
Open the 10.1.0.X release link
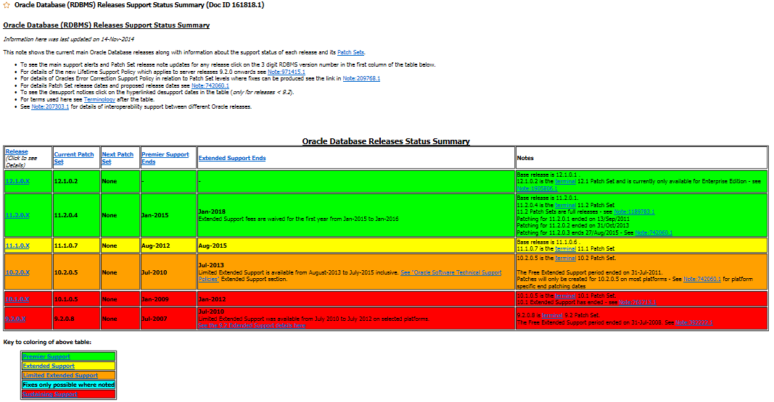click(17, 298)
